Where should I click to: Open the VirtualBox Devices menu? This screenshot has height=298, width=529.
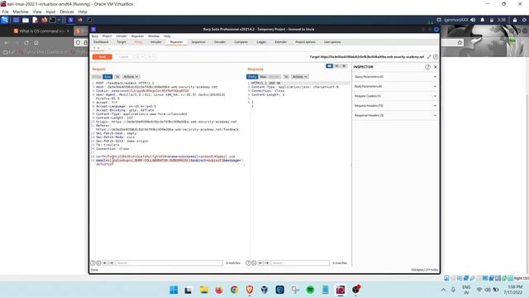point(66,12)
